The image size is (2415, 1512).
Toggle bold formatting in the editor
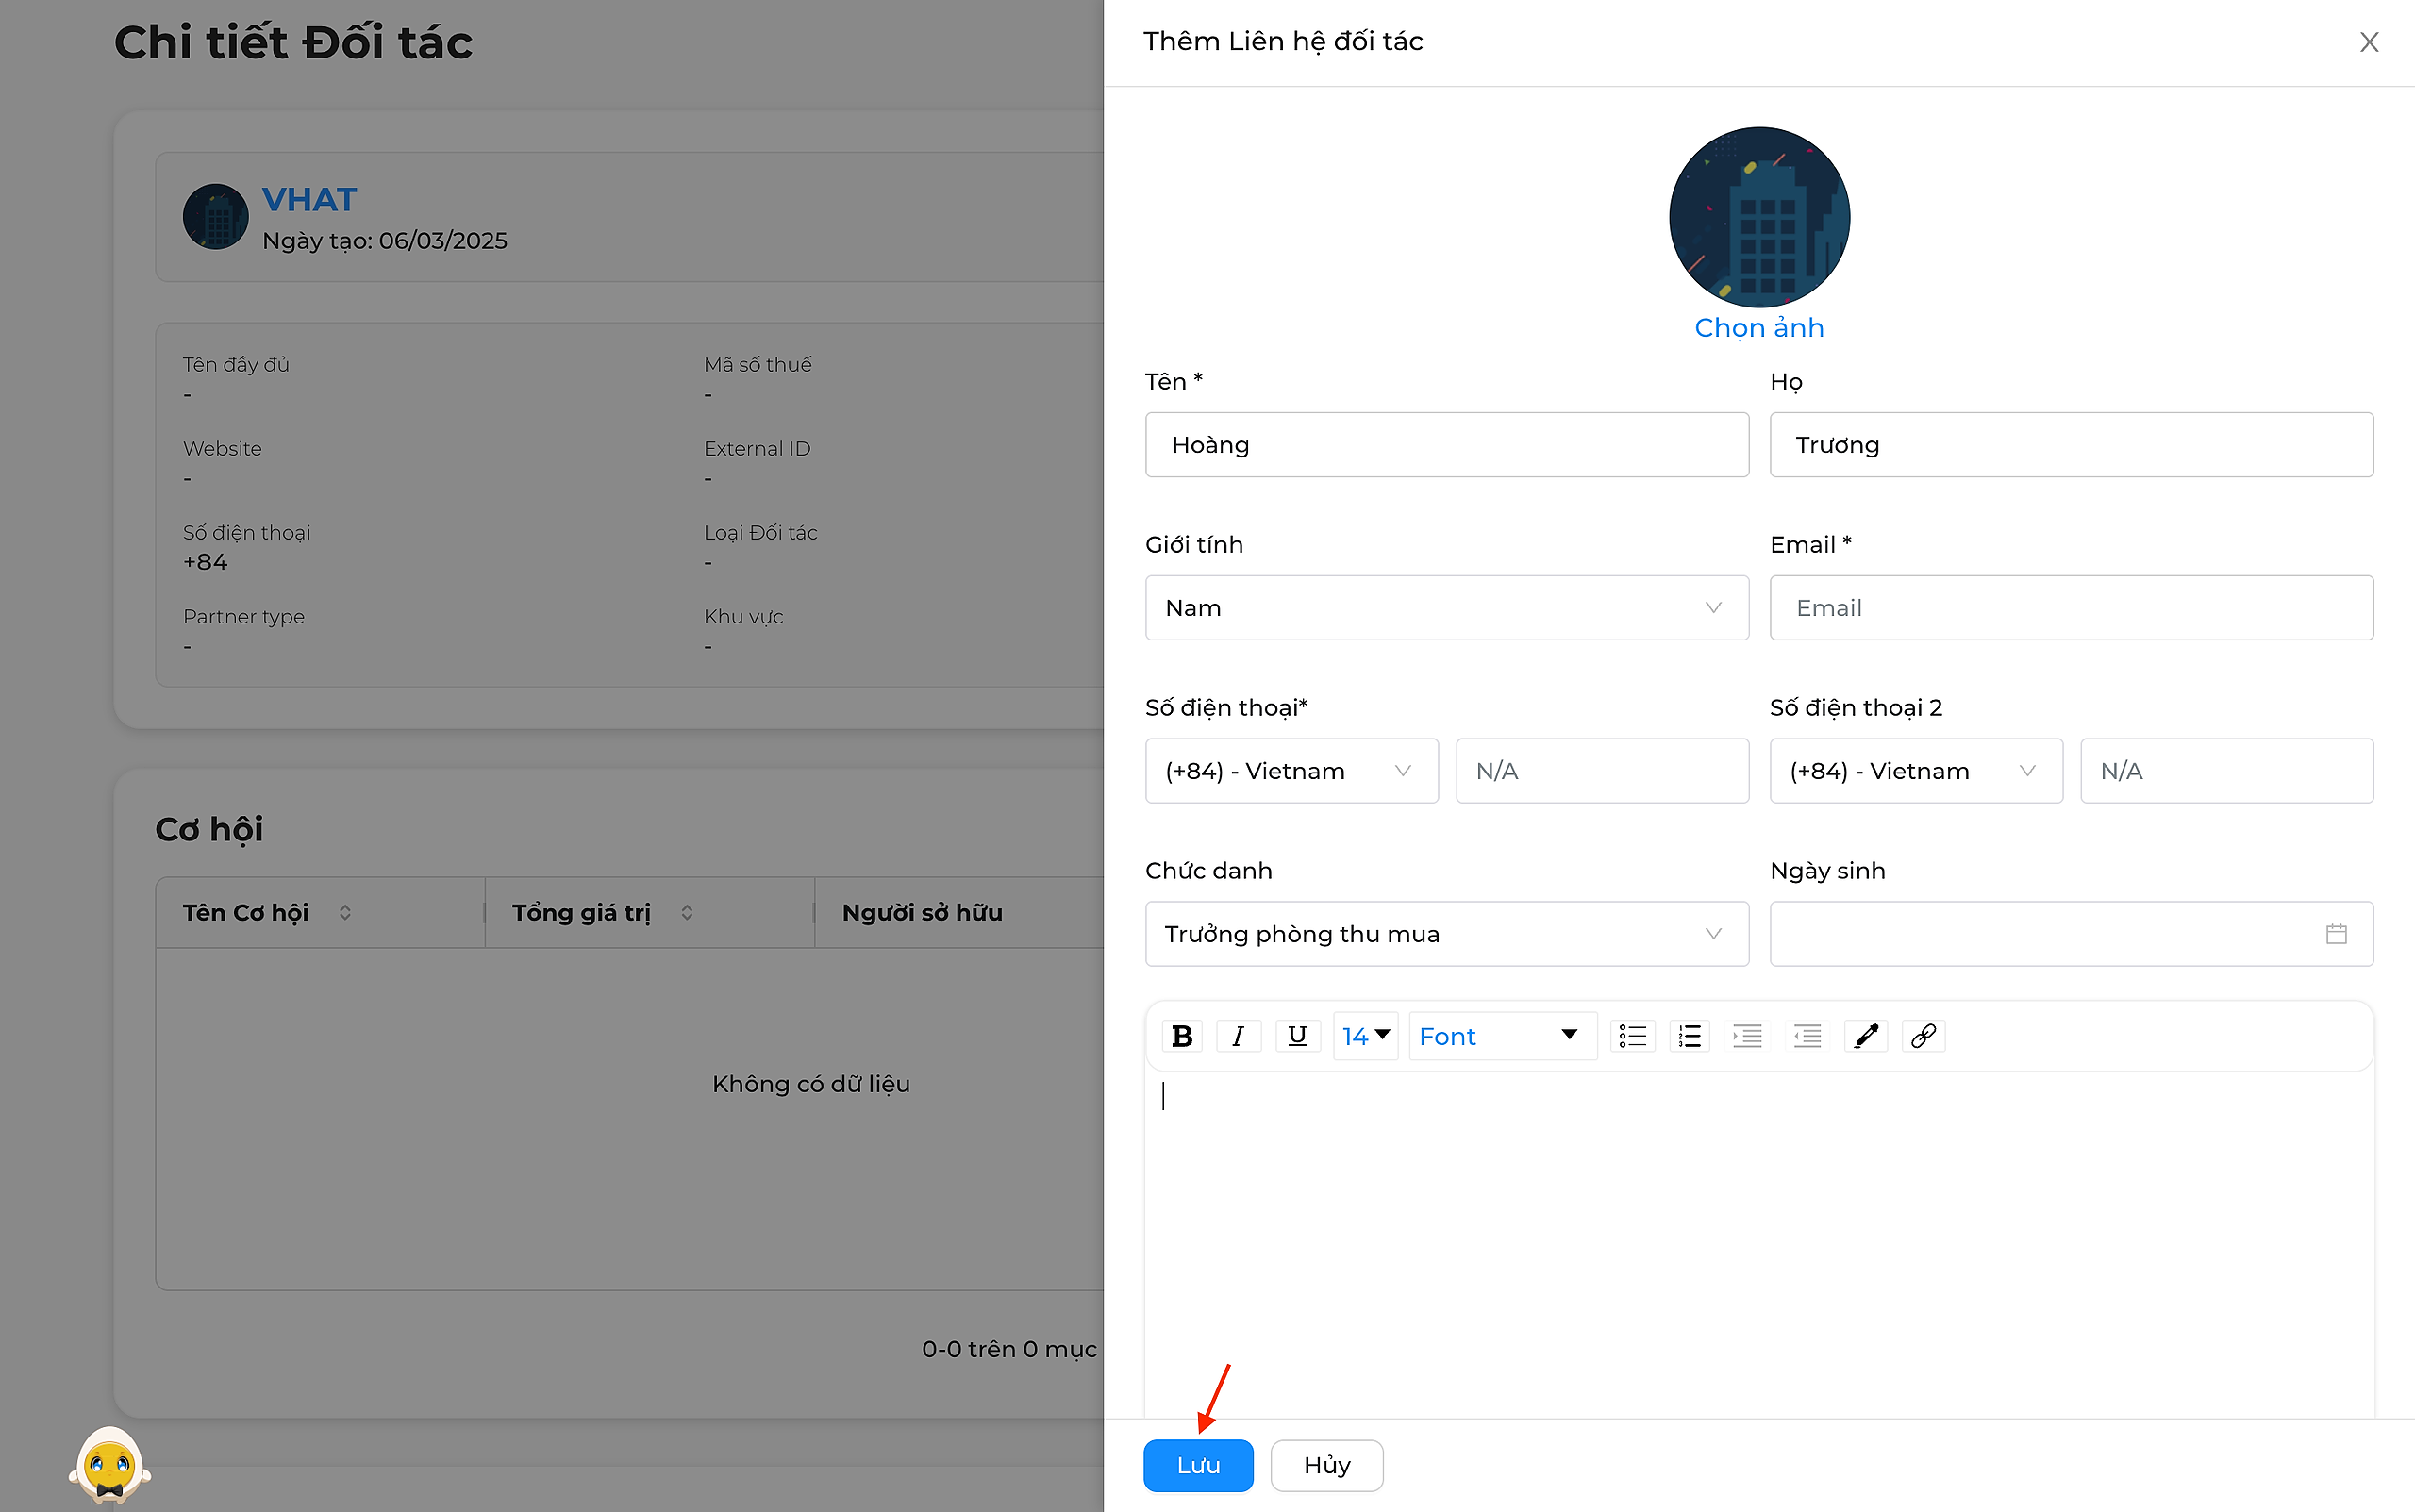(1182, 1036)
